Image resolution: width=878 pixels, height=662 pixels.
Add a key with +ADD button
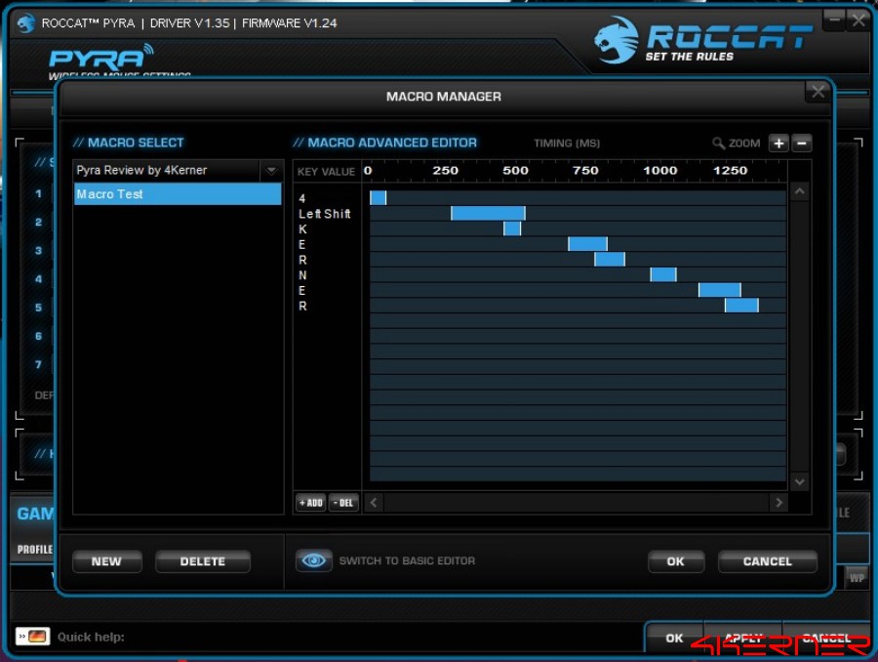pyautogui.click(x=311, y=503)
